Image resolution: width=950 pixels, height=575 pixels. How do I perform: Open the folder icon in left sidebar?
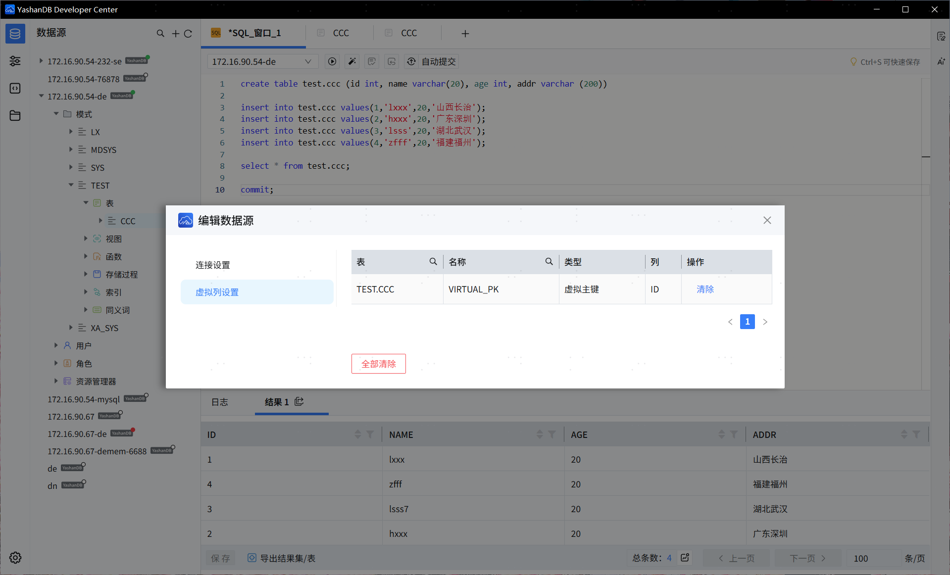tap(15, 115)
